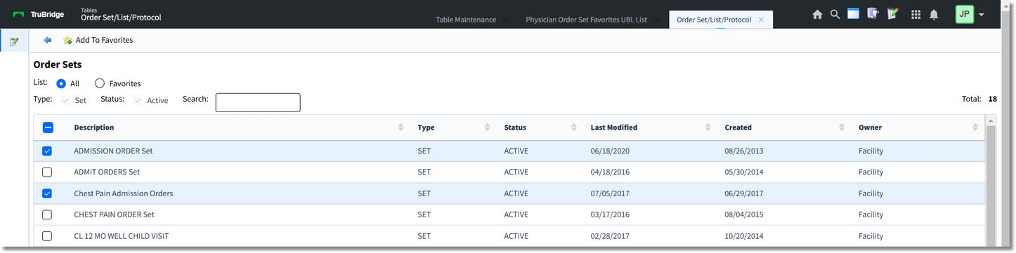This screenshot has height=253, width=1016.
Task: Open the blue window screen icon
Action: click(853, 13)
